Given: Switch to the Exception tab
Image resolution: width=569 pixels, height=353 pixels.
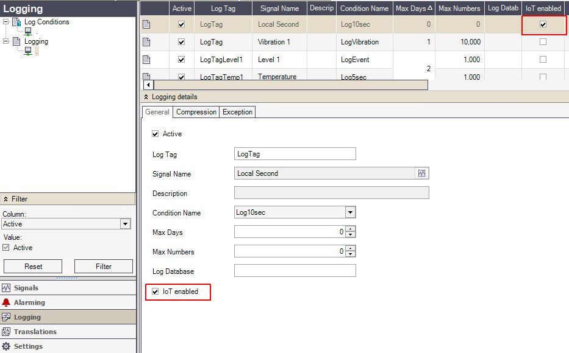Looking at the screenshot, I should [237, 112].
